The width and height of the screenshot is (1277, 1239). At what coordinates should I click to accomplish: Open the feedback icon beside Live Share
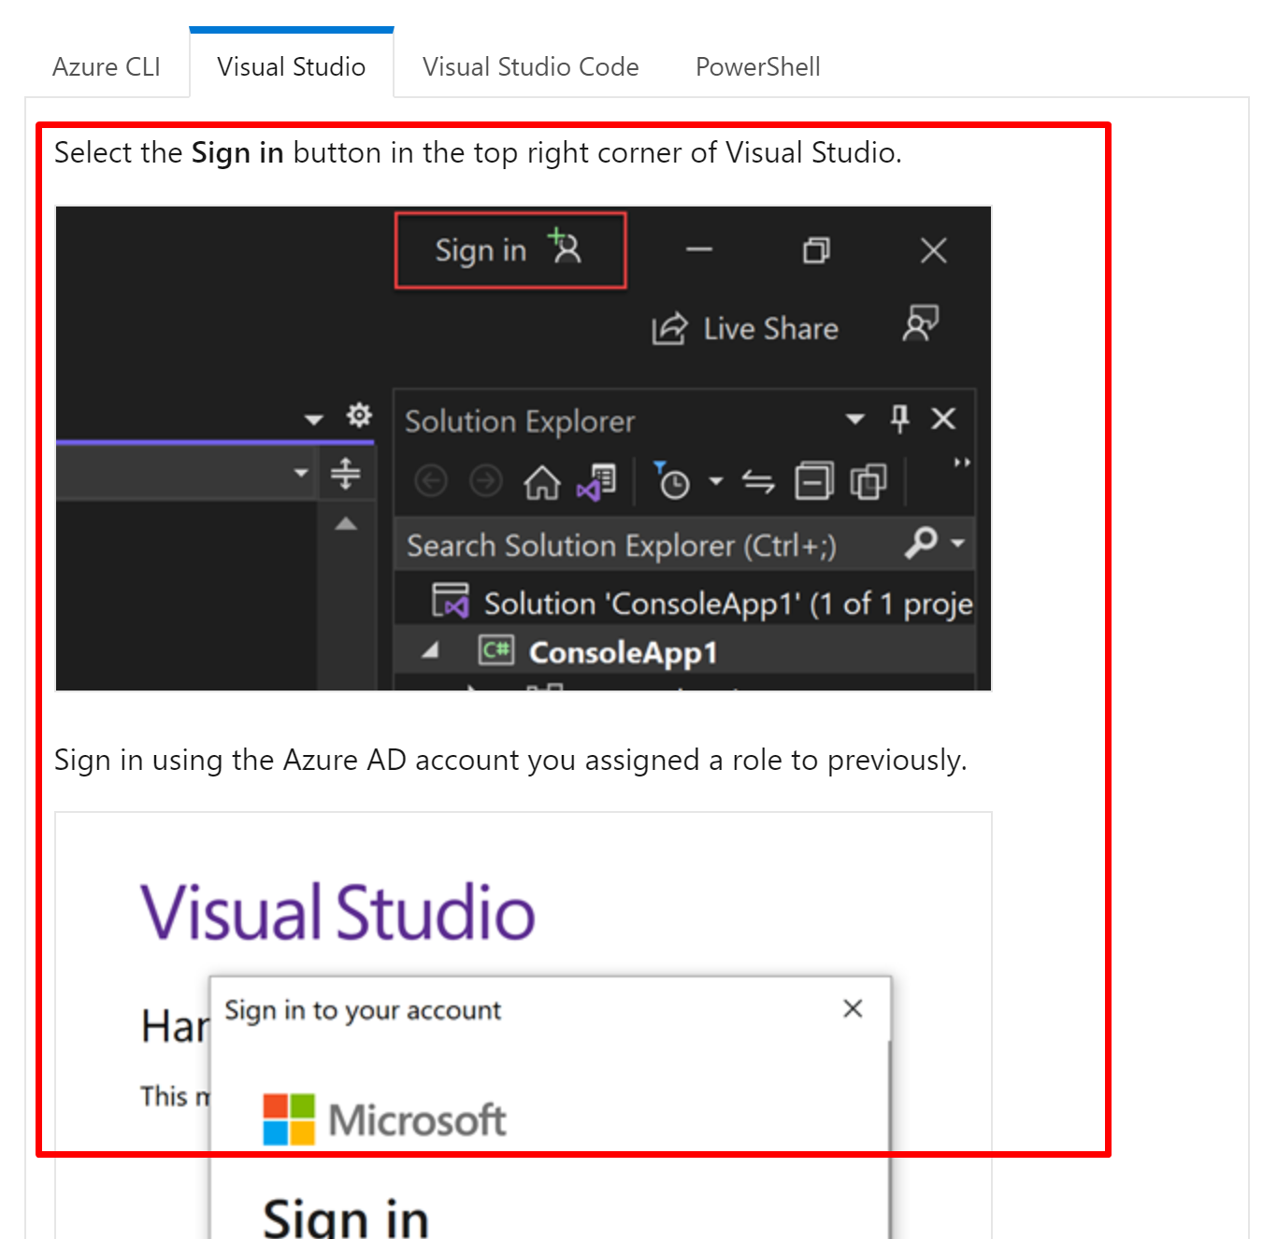point(920,323)
